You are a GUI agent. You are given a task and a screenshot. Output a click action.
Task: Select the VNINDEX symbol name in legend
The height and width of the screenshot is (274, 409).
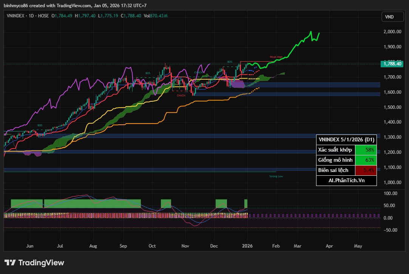click(16, 16)
